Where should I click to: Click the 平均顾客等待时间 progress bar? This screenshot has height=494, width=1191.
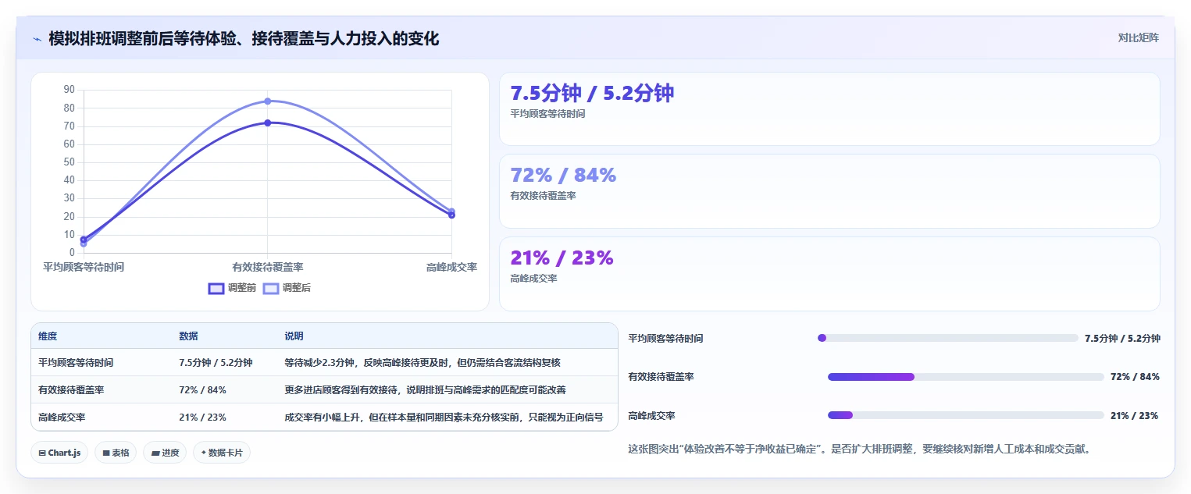[947, 338]
